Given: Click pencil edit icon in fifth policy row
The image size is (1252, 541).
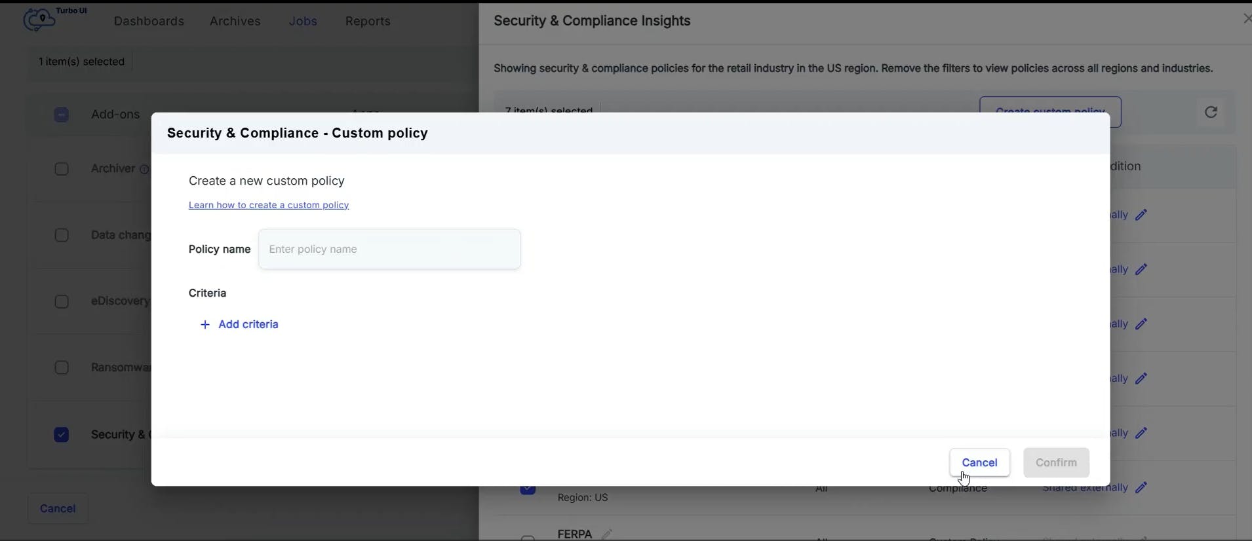Looking at the screenshot, I should click(1141, 433).
